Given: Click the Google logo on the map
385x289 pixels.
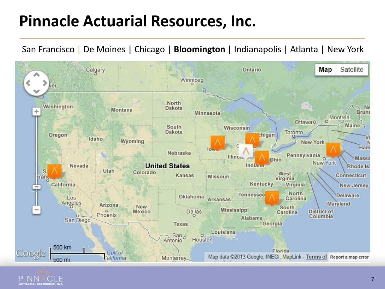Looking at the screenshot, I should tap(31, 254).
